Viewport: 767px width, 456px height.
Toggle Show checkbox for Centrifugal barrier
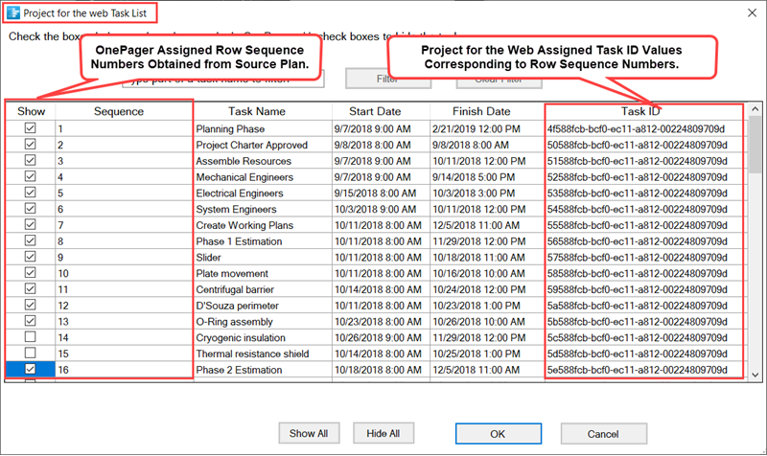[31, 288]
